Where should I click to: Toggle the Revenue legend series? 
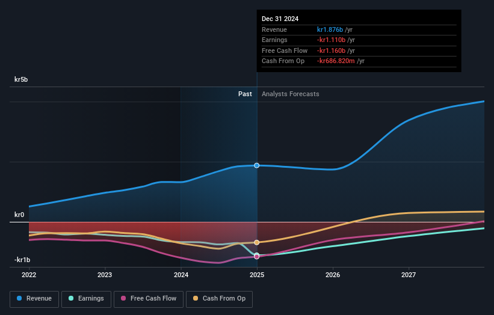click(34, 299)
